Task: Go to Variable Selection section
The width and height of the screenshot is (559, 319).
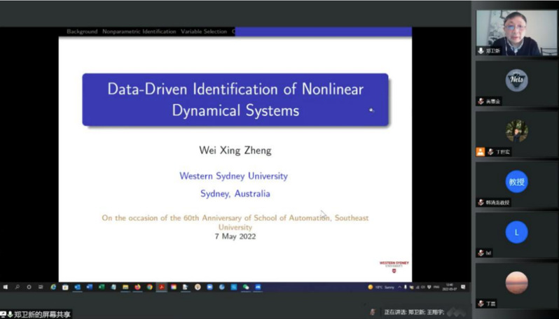Action: pyautogui.click(x=204, y=31)
